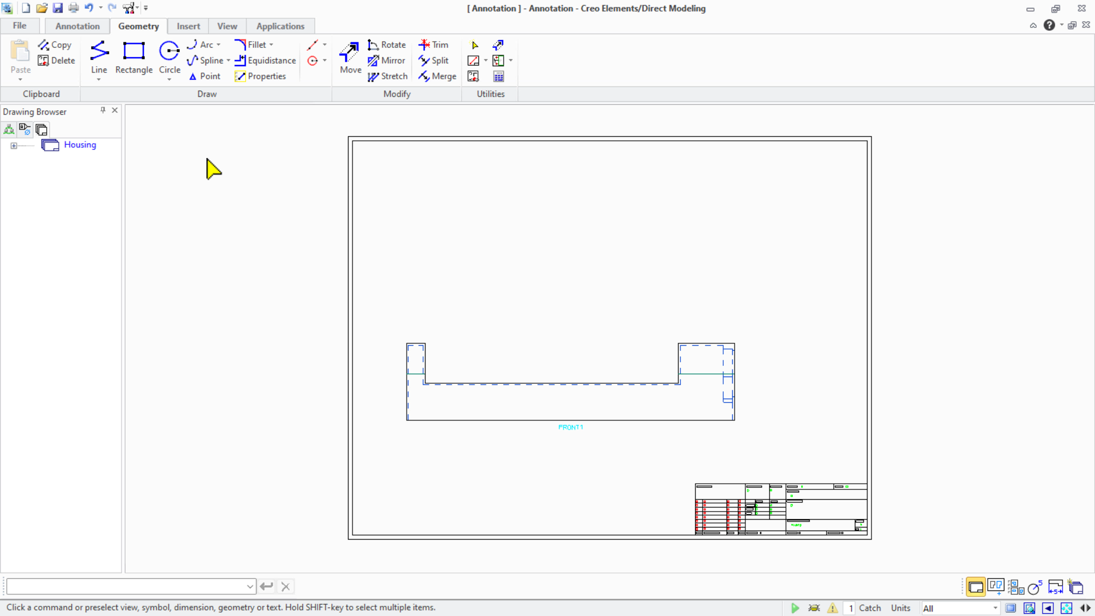Image resolution: width=1095 pixels, height=616 pixels.
Task: Use the Stretch tool
Action: click(x=388, y=76)
